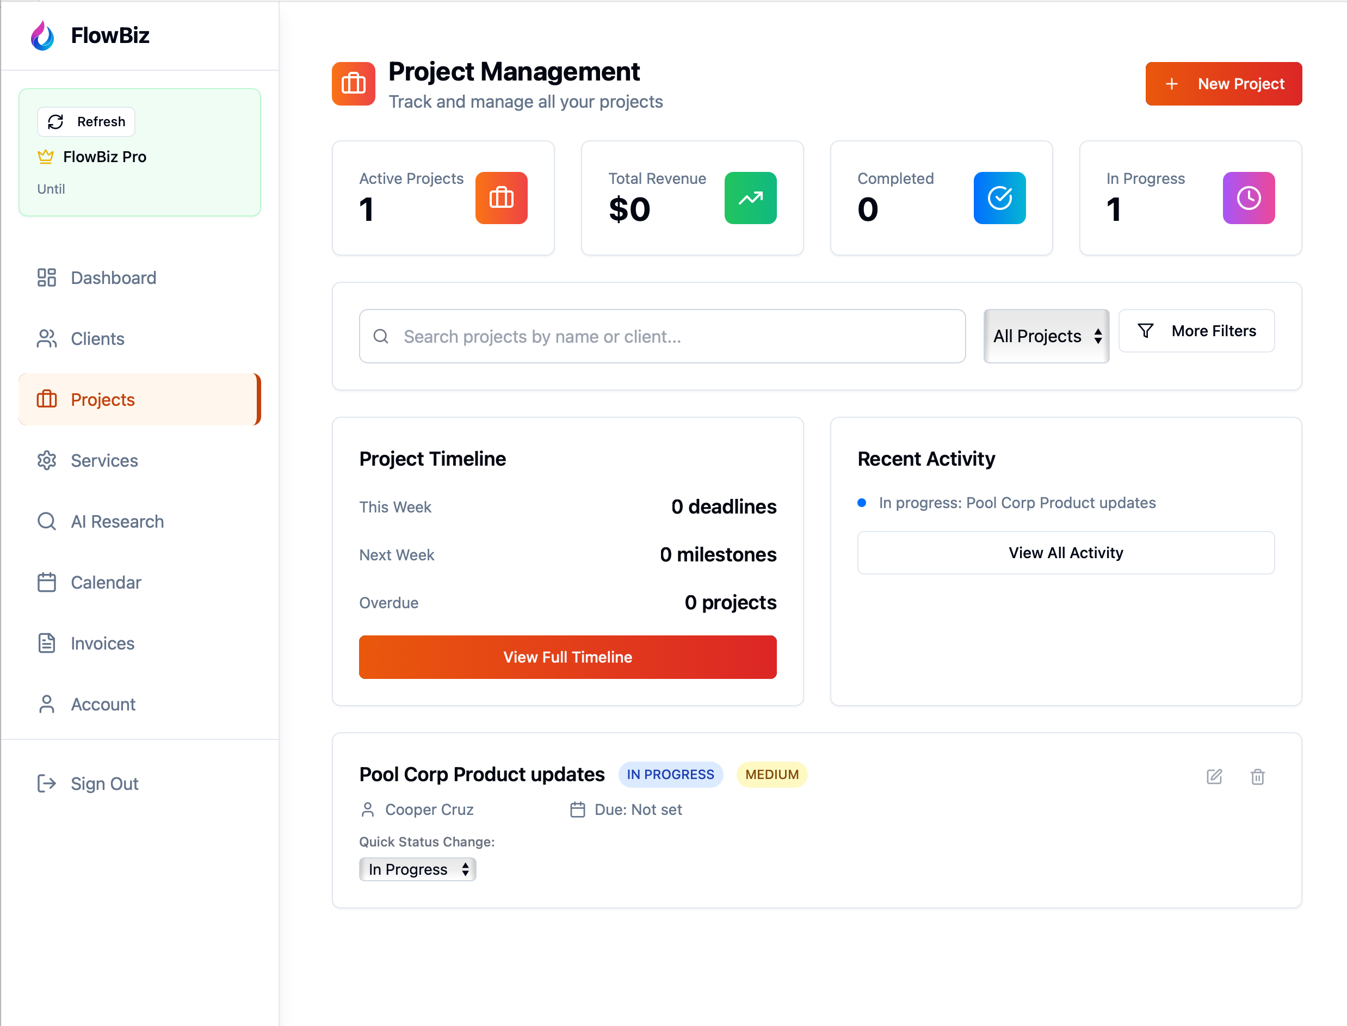The width and height of the screenshot is (1347, 1026).
Task: Open the Projects briefcase icon in sidebar
Action: tap(46, 399)
